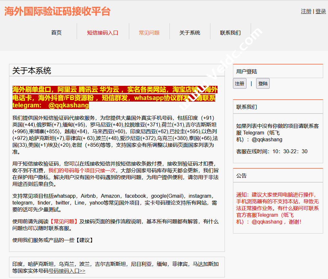Viewport: 328px width, 279px height.
Task: Click the 关于本系统 heading
Action: point(32,71)
